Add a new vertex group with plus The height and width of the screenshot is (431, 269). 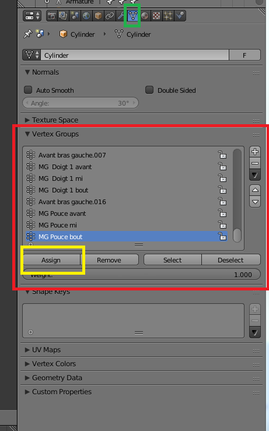pos(255,152)
